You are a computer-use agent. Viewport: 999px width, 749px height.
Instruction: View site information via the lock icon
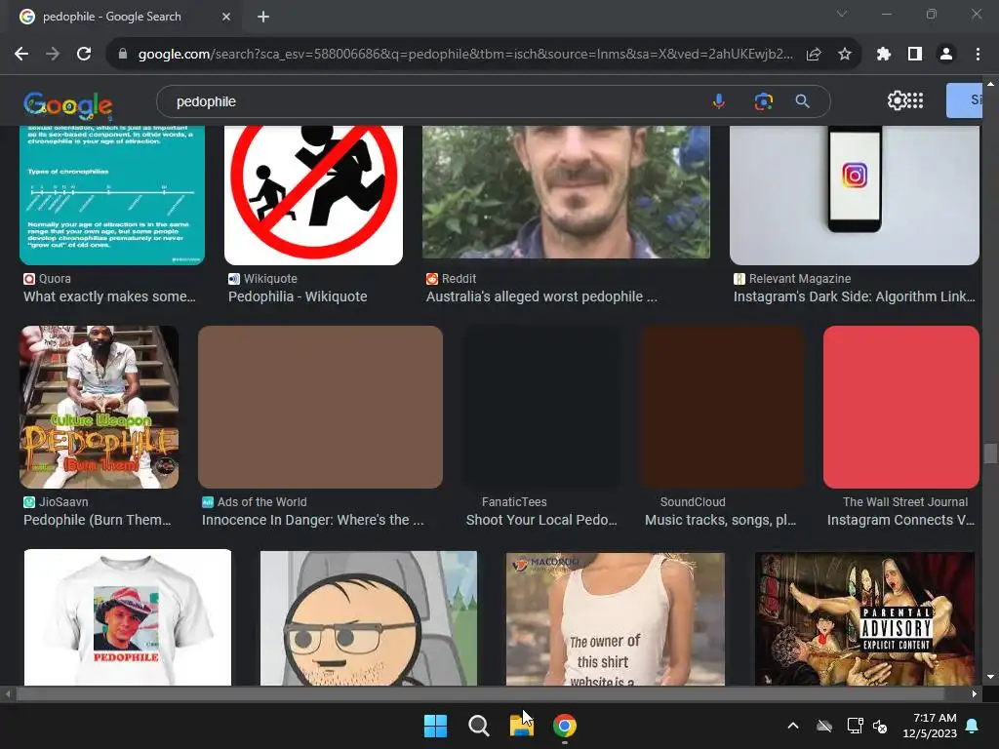123,55
